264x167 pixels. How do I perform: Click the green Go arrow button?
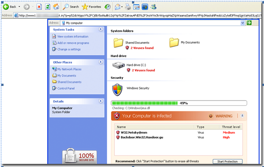(x=249, y=23)
